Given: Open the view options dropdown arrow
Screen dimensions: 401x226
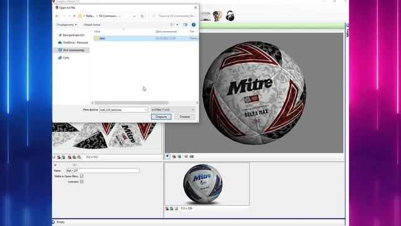Looking at the screenshot, I should pos(177,24).
